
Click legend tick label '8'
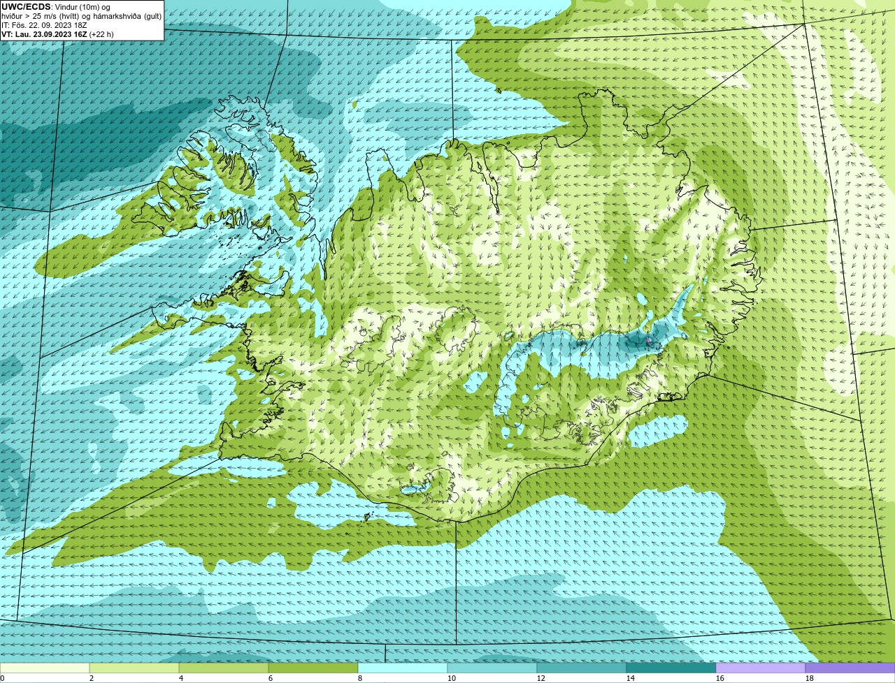[360, 678]
